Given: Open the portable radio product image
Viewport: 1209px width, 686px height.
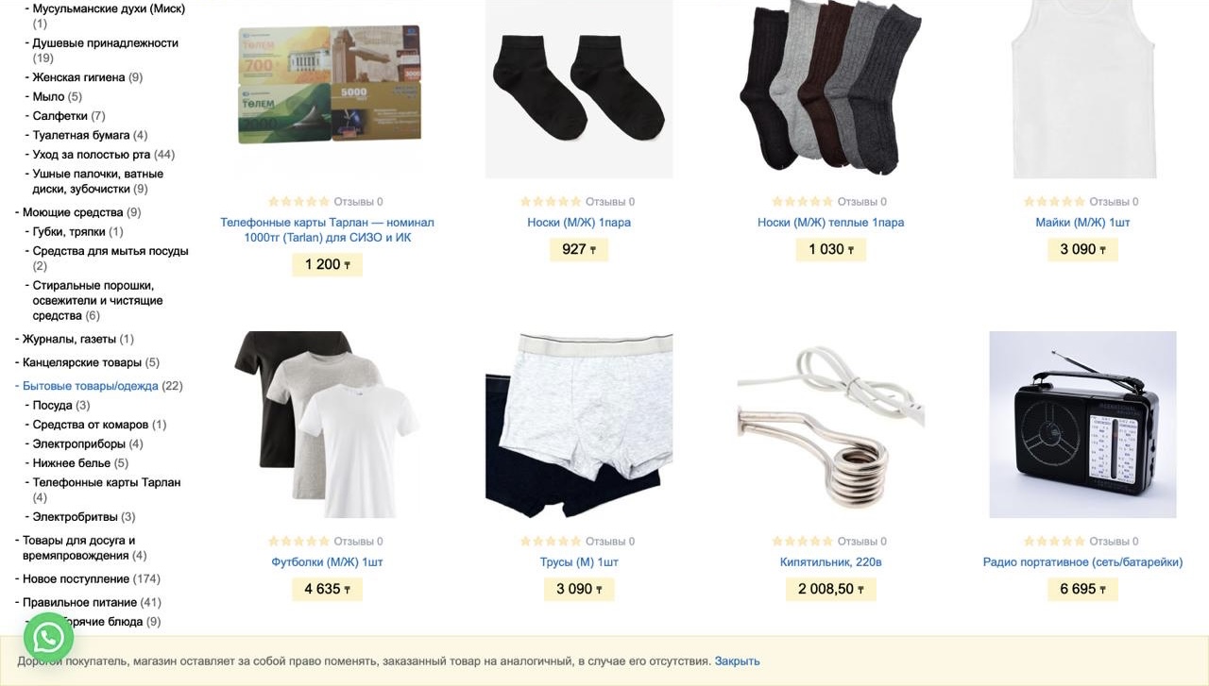Looking at the screenshot, I should [x=1082, y=425].
